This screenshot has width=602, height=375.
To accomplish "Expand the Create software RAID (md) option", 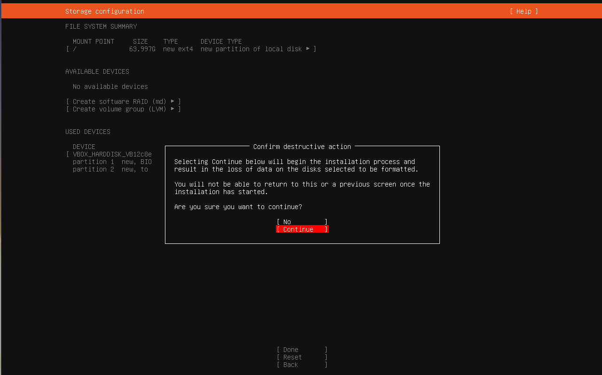I will [123, 102].
